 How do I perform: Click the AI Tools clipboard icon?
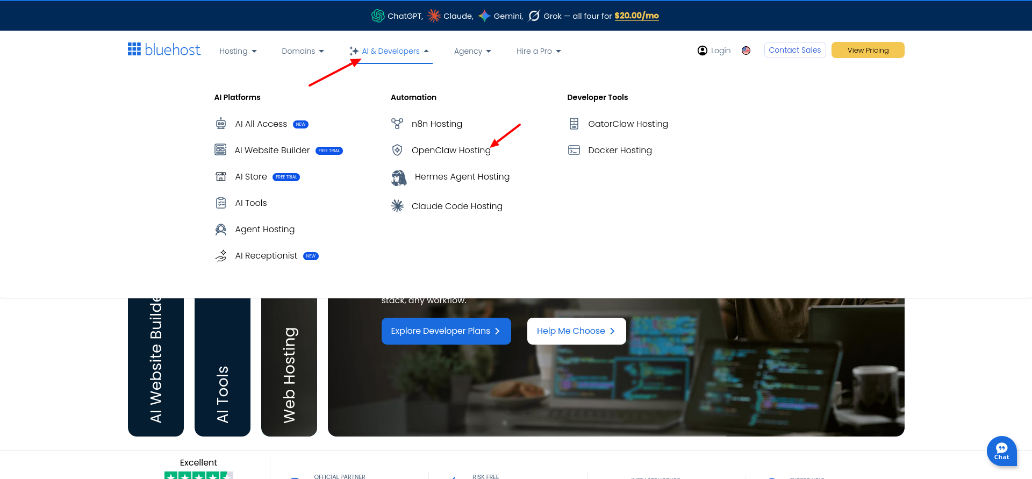pos(221,203)
